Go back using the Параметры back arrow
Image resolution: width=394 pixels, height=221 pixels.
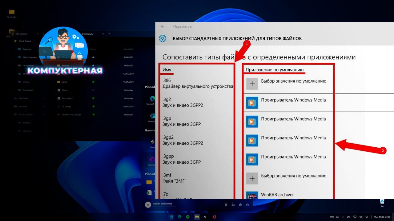[x=163, y=26]
